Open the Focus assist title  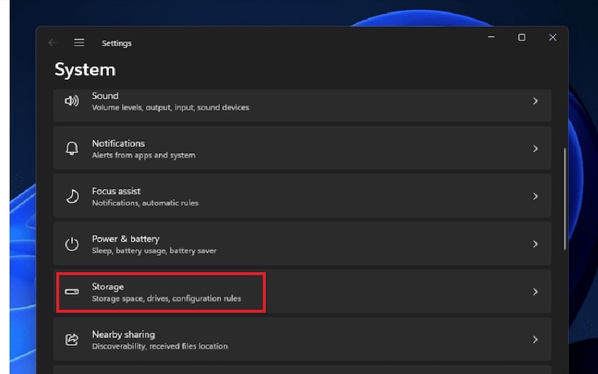point(116,191)
